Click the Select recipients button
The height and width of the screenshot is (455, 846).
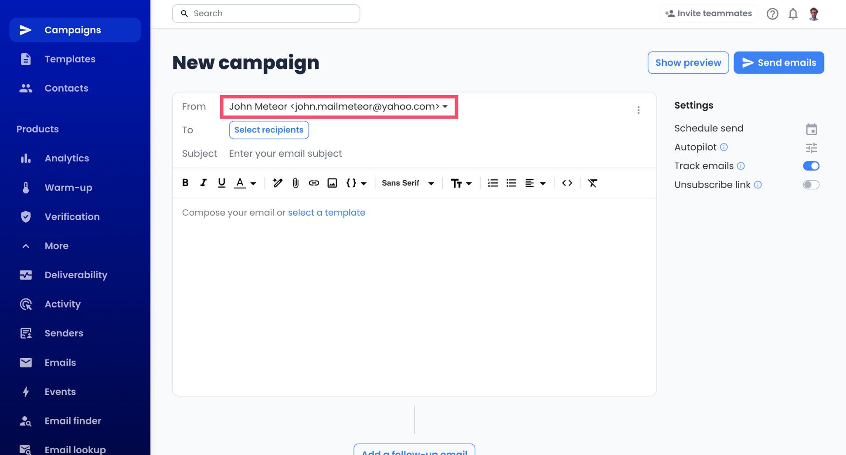coord(269,130)
